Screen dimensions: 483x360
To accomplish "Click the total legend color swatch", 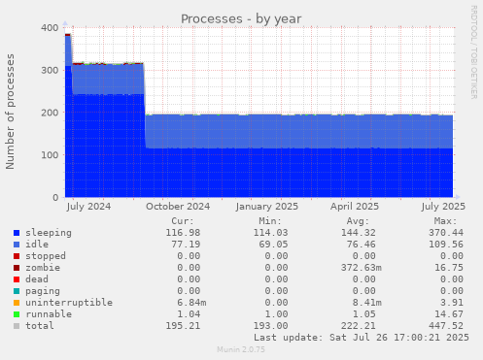I will click(x=17, y=326).
